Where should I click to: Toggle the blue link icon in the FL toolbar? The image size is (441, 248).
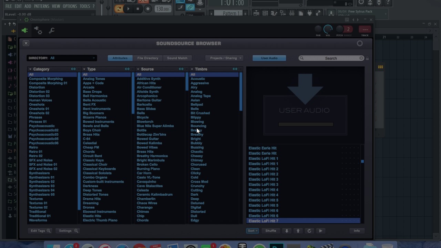tap(190, 7)
